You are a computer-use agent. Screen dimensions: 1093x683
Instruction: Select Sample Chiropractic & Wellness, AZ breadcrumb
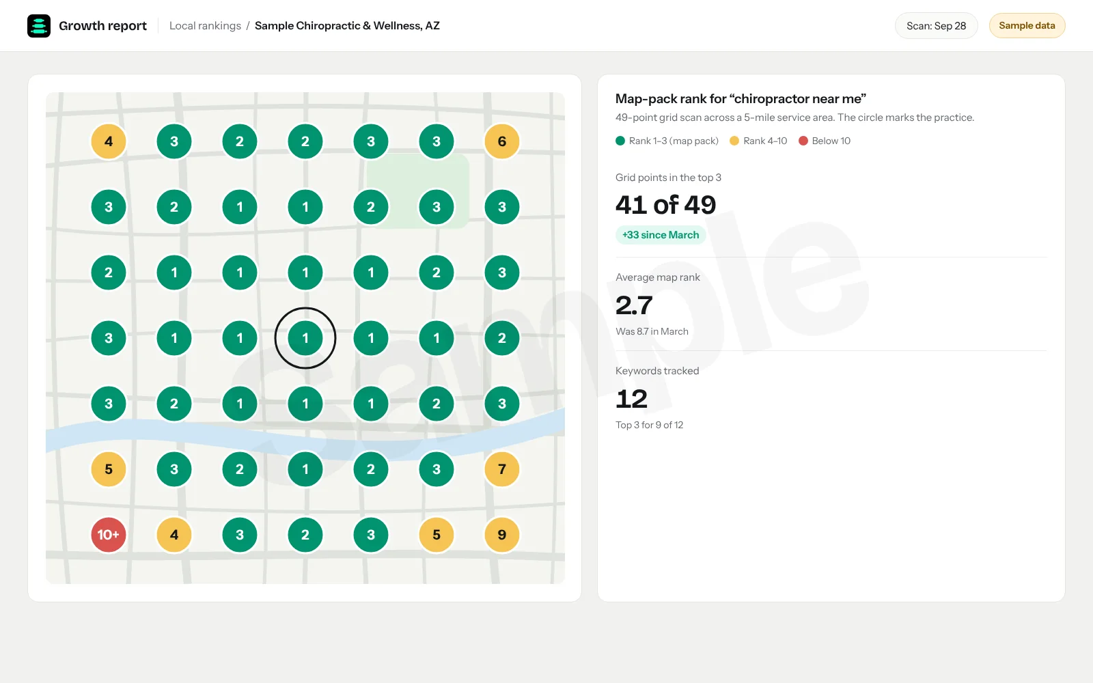[x=347, y=26]
